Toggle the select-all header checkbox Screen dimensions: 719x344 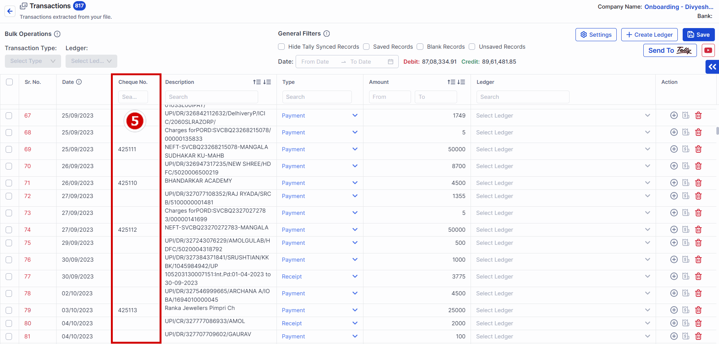pos(9,82)
